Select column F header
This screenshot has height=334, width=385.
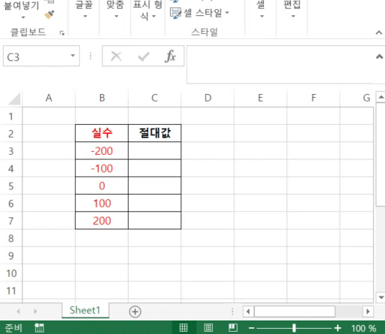click(x=314, y=98)
